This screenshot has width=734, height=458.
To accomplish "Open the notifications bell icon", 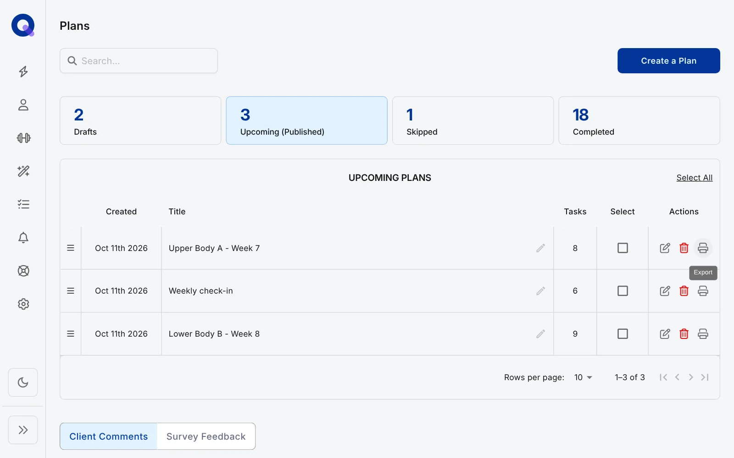I will pyautogui.click(x=23, y=238).
